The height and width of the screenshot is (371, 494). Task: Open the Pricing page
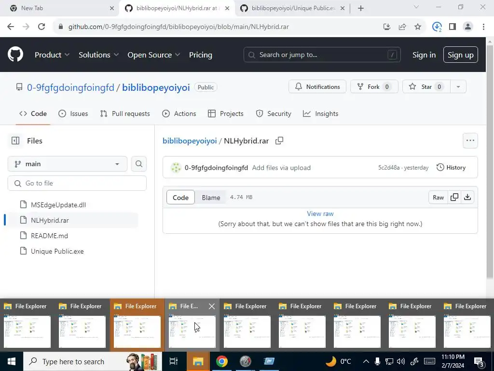tap(201, 55)
